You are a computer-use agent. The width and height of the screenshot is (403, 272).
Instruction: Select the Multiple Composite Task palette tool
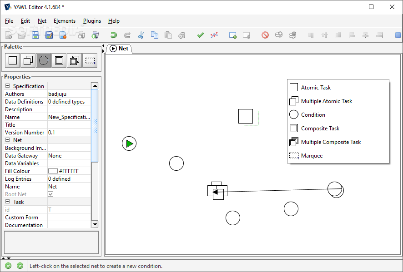click(x=74, y=60)
